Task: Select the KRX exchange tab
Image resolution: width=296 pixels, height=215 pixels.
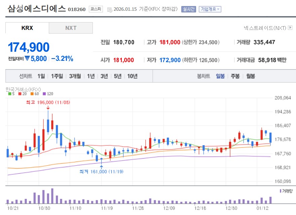Action: 27,28
